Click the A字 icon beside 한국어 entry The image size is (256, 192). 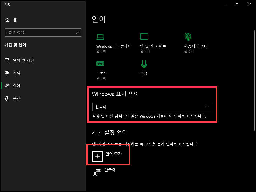point(97,173)
